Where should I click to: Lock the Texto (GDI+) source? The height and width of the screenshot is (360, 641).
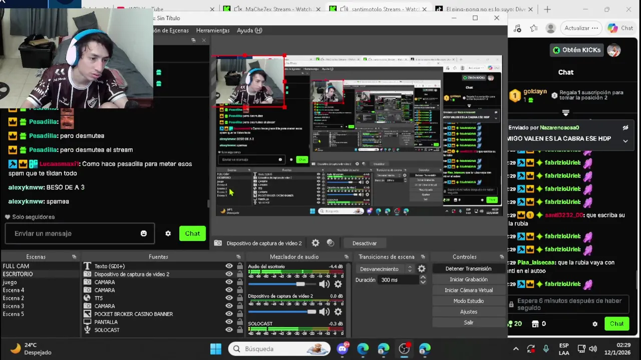(x=239, y=266)
